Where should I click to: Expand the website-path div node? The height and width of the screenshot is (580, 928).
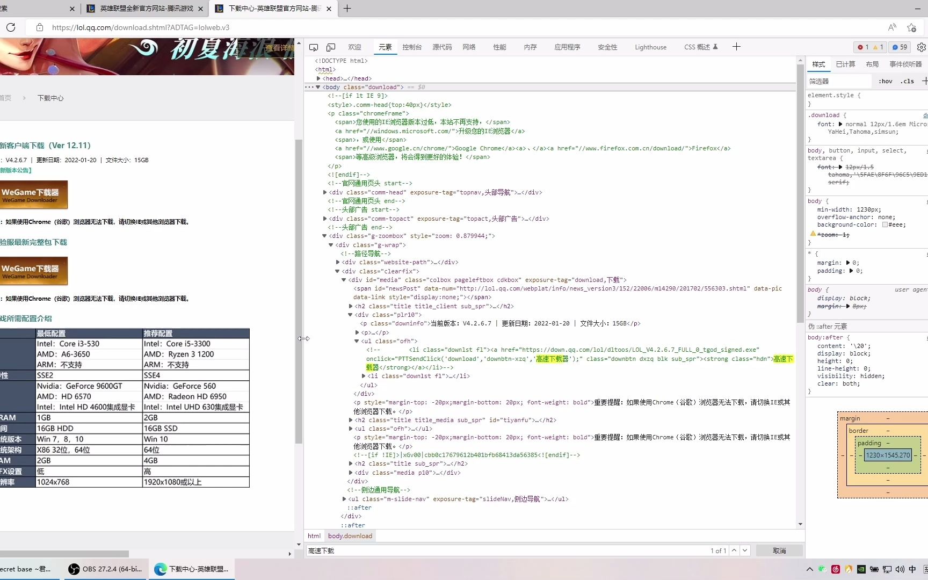coord(338,262)
